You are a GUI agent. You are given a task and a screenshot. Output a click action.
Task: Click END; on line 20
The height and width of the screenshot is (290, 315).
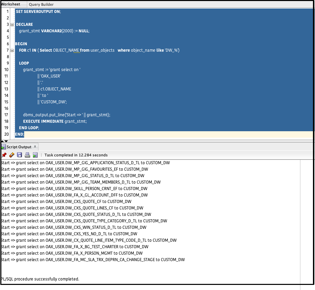click(19, 134)
